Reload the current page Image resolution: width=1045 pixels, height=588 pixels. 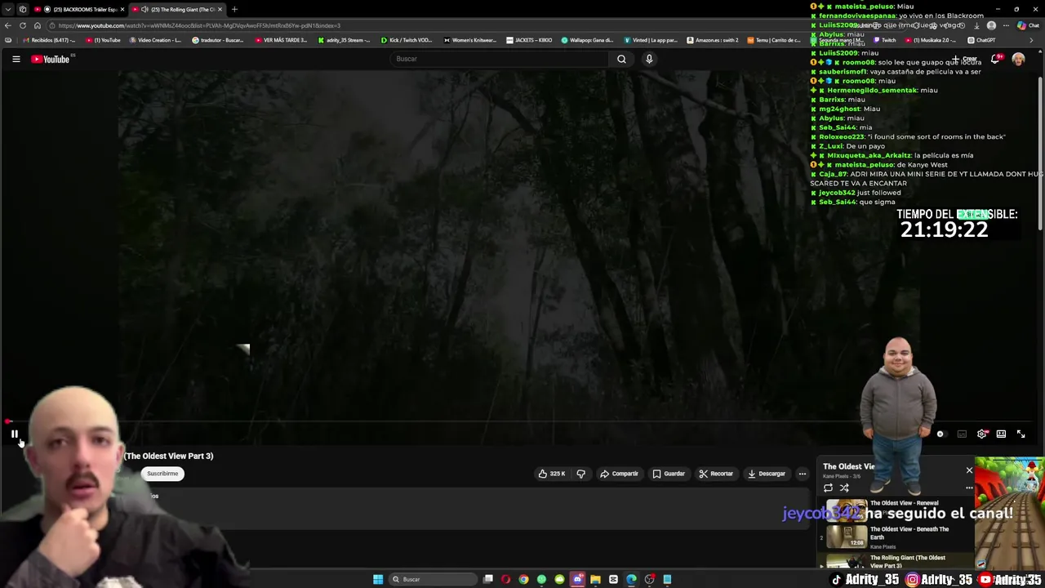(23, 25)
